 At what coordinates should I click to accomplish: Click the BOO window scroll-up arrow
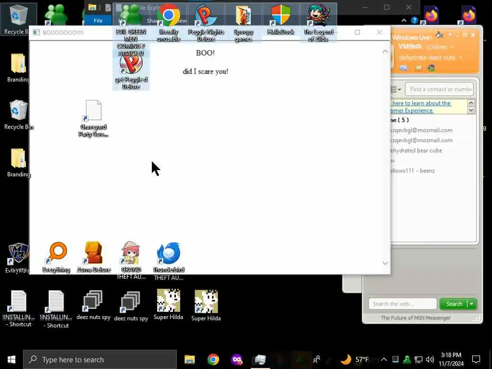385,52
